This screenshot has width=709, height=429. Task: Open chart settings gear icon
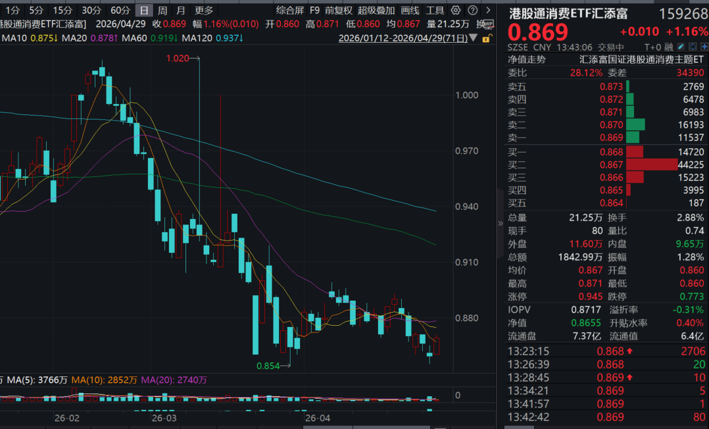[x=456, y=11]
